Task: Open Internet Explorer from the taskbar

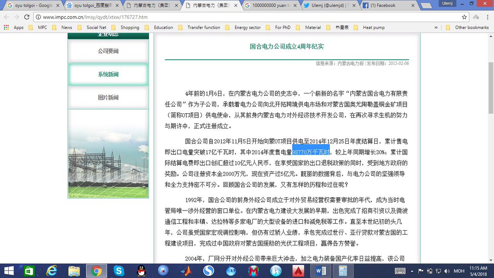Action: tap(51, 271)
